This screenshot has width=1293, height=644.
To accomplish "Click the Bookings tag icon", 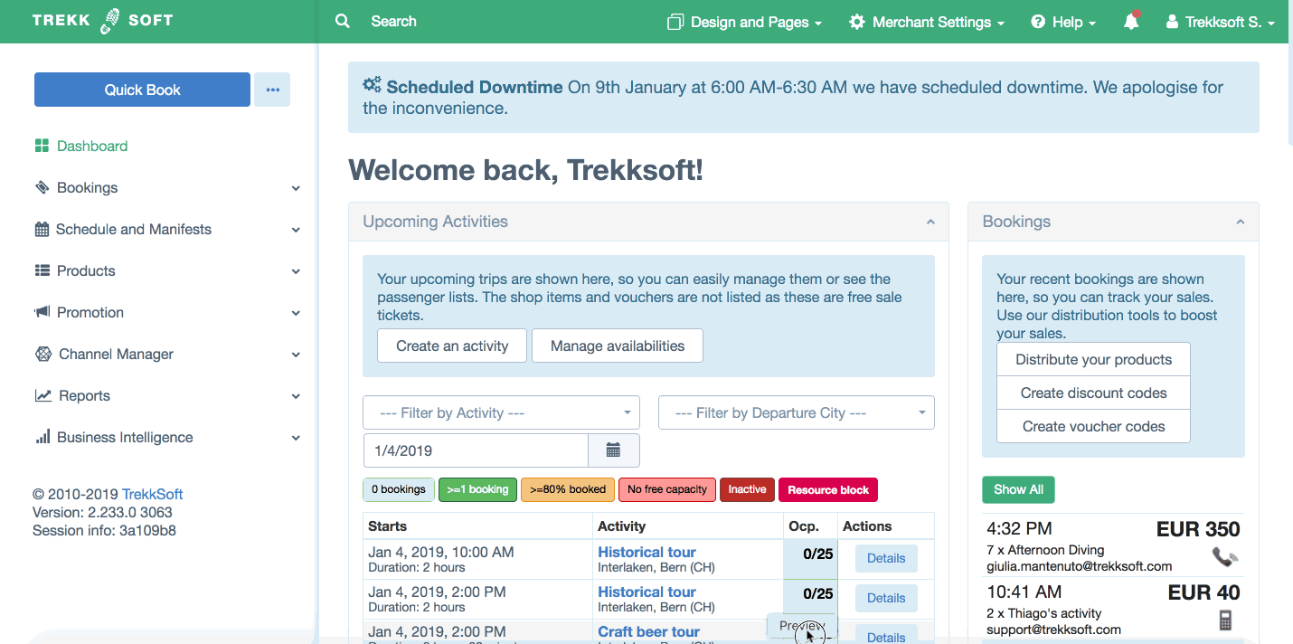I will point(42,187).
